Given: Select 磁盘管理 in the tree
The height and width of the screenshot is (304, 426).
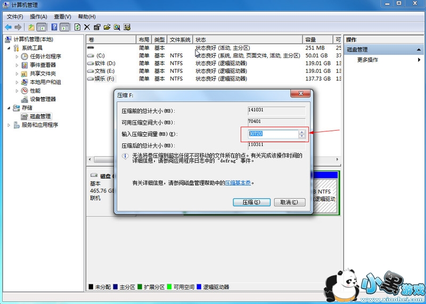Looking at the screenshot, I should click(40, 116).
